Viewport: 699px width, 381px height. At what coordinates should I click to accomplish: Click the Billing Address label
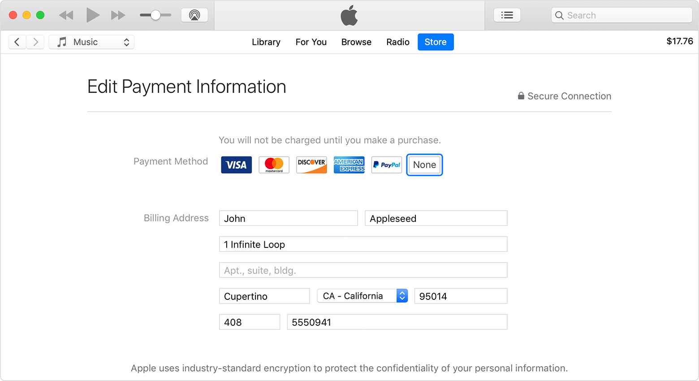(176, 218)
